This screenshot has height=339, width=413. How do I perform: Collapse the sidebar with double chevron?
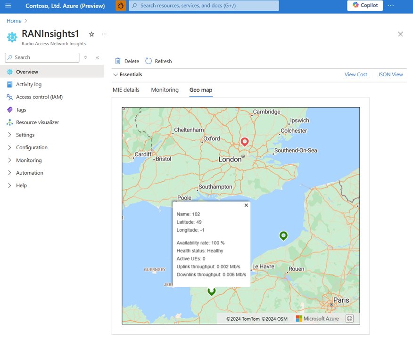point(97,57)
